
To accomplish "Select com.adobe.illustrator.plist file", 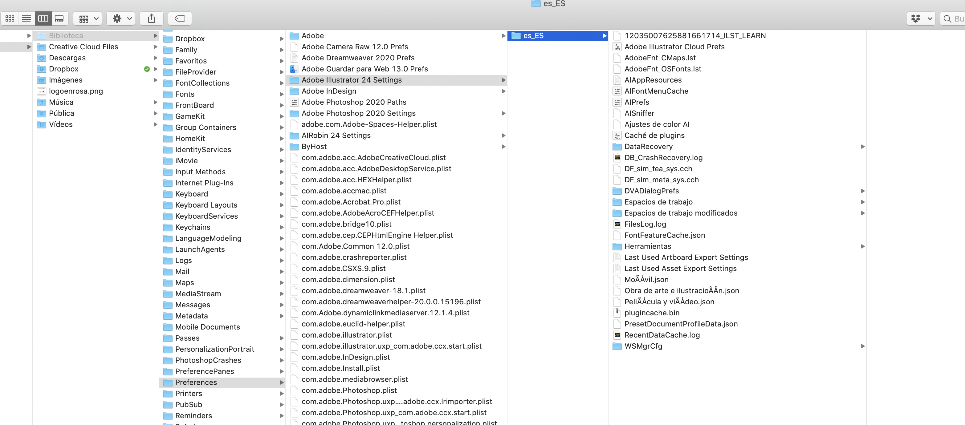I will coord(347,335).
